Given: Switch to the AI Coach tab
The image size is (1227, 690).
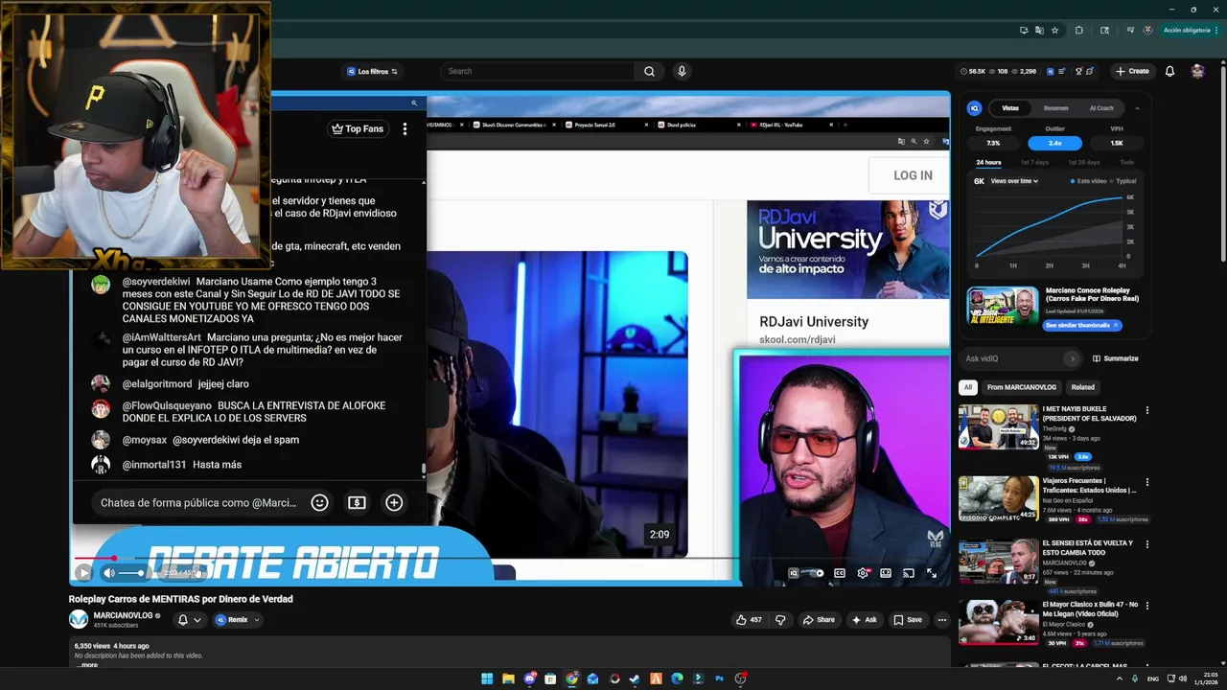Looking at the screenshot, I should click(1101, 108).
